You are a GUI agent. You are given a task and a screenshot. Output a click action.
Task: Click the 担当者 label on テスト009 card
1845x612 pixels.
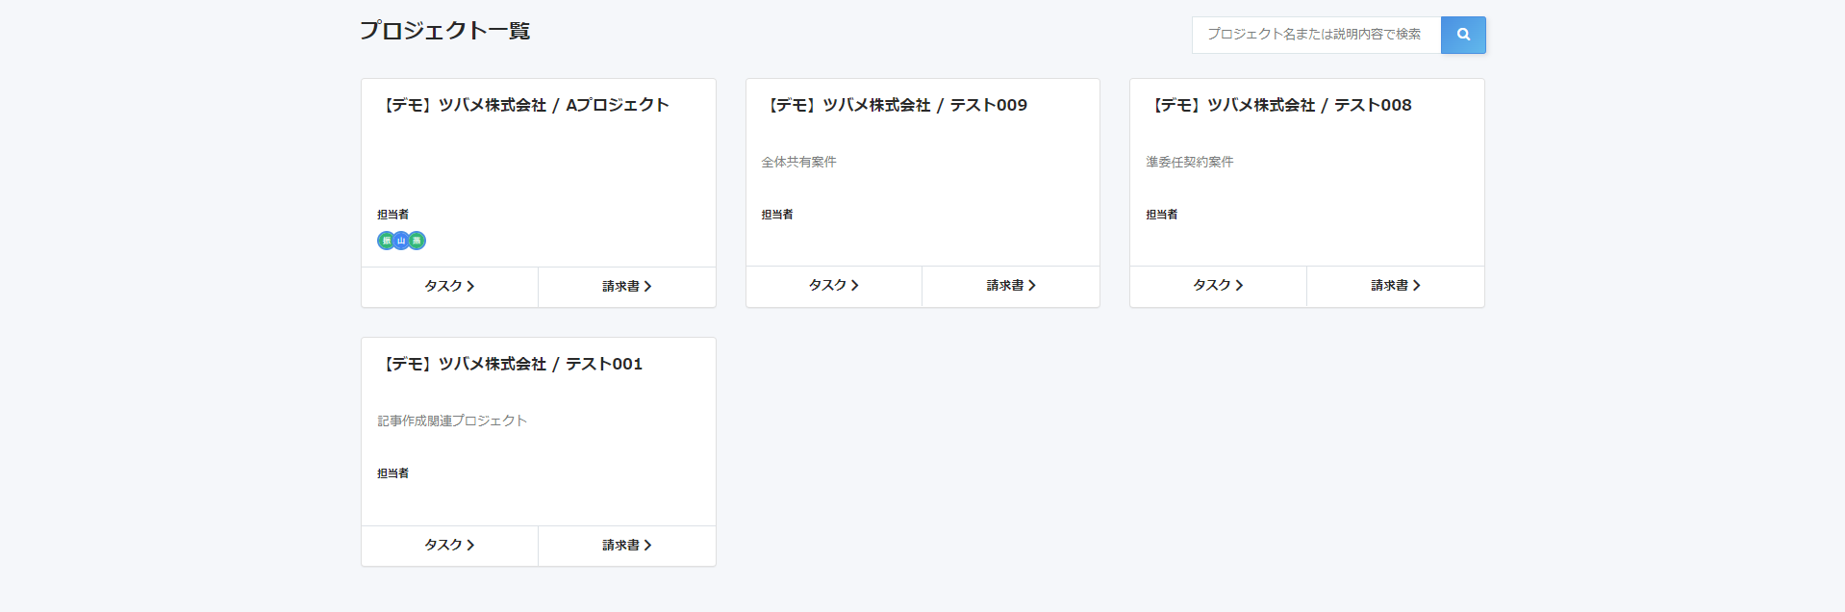pyautogui.click(x=777, y=215)
